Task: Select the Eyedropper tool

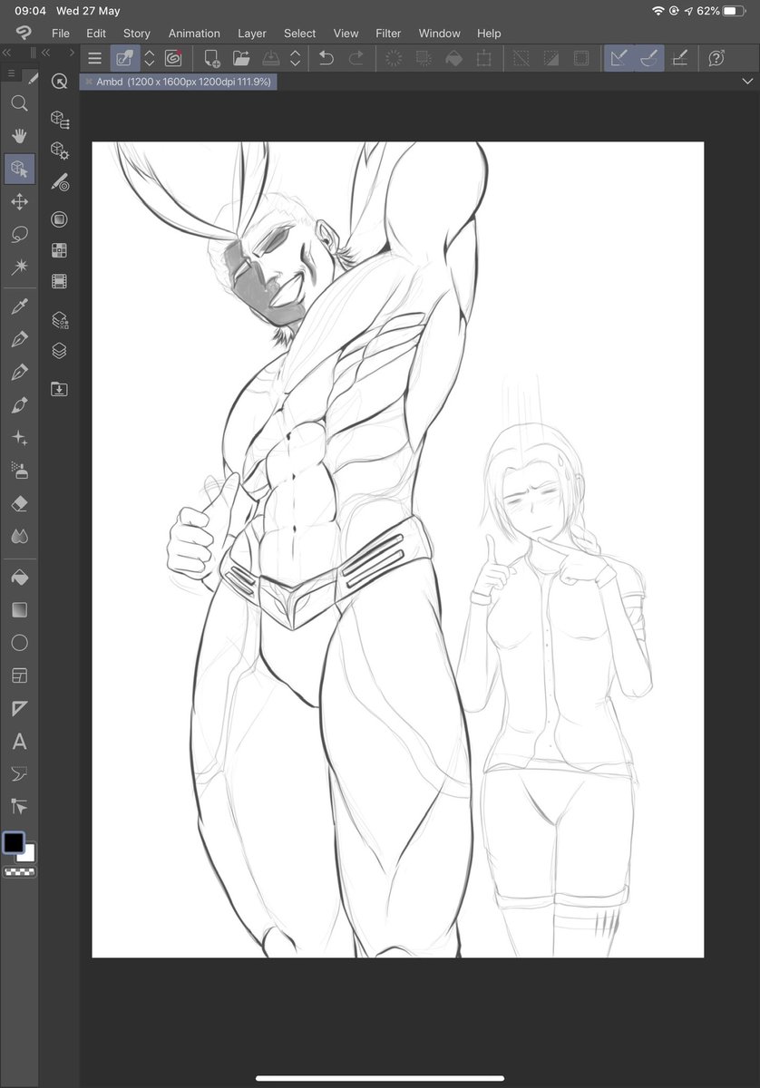Action: click(19, 306)
